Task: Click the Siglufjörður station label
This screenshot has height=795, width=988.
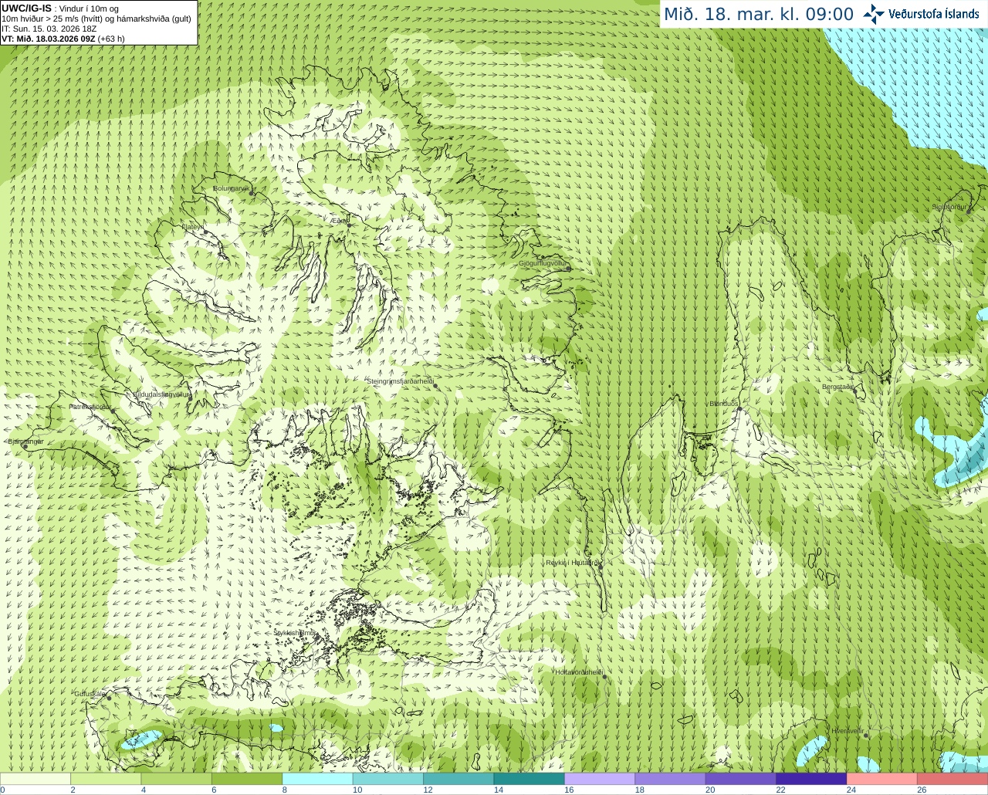Action: click(x=949, y=207)
